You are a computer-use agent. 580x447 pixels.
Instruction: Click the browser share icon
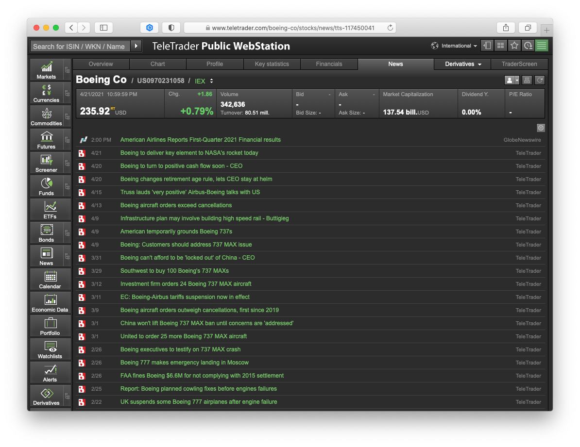pos(506,28)
